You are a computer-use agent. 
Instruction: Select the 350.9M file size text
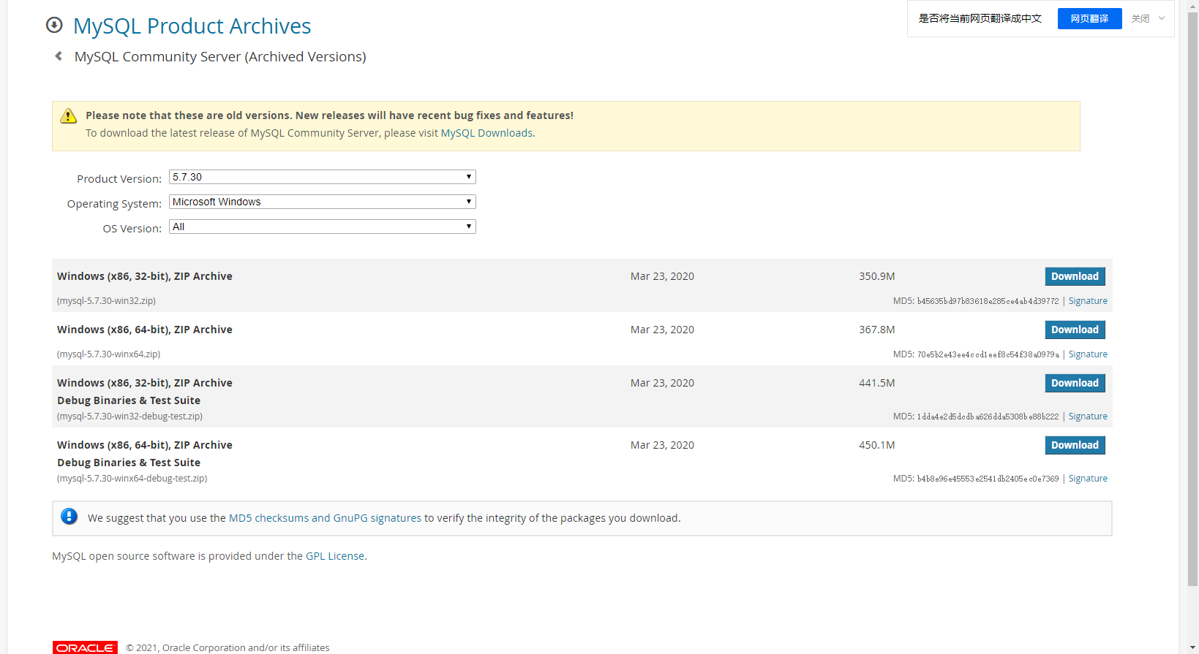(877, 276)
